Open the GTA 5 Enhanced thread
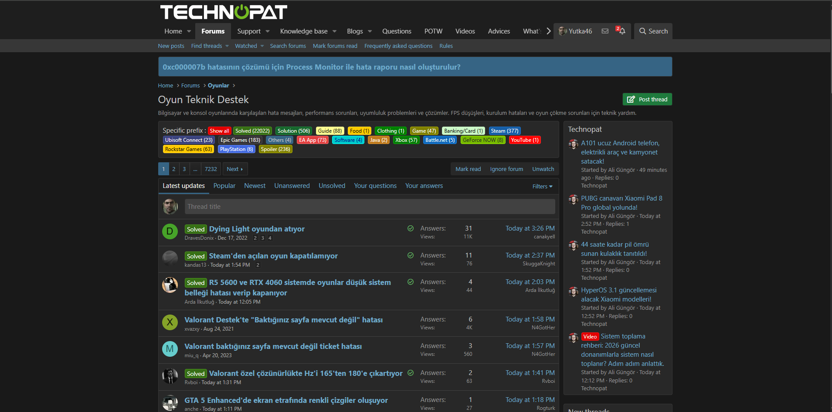The height and width of the screenshot is (412, 832). (286, 400)
